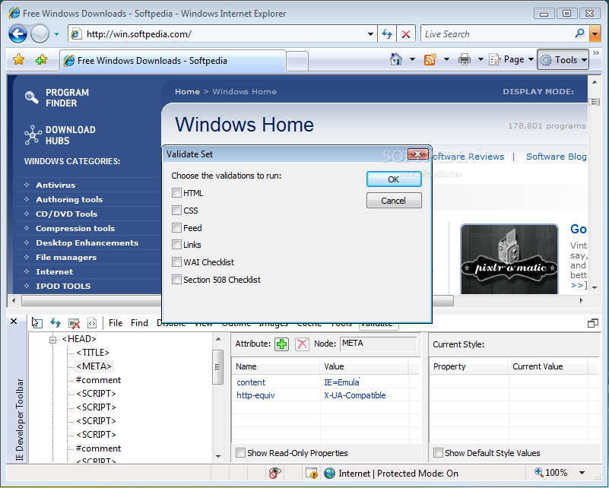This screenshot has height=488, width=609.
Task: Open the Home button dropdown arrow
Action: tap(412, 59)
